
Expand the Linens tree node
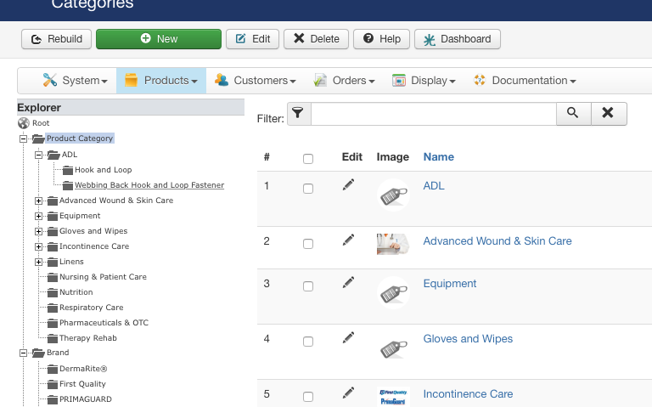coord(39,263)
